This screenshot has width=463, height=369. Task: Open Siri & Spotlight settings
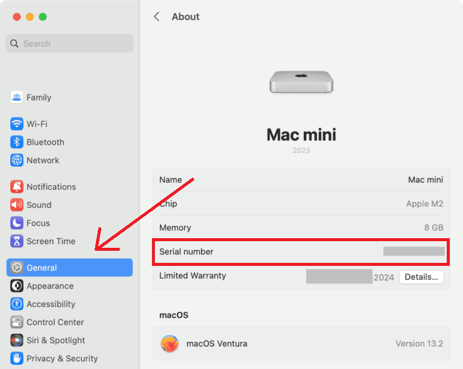point(55,340)
